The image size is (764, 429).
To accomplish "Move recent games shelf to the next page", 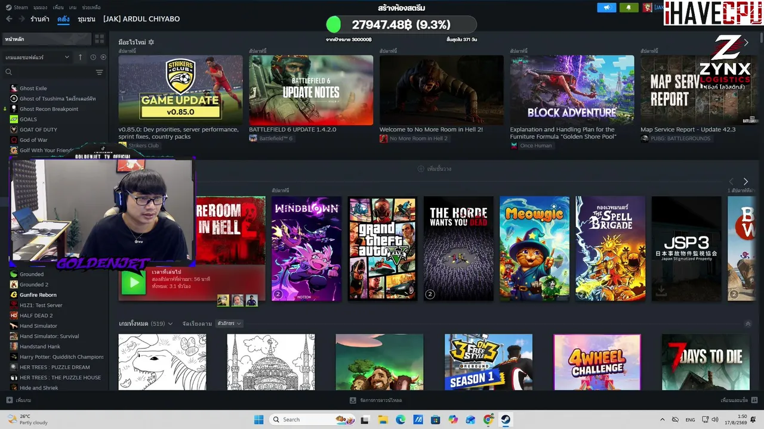I will coord(745,181).
